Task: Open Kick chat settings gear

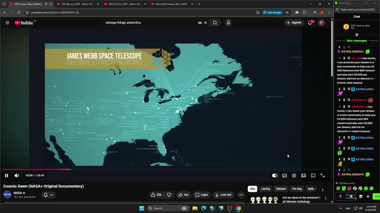Action: [x=368, y=196]
